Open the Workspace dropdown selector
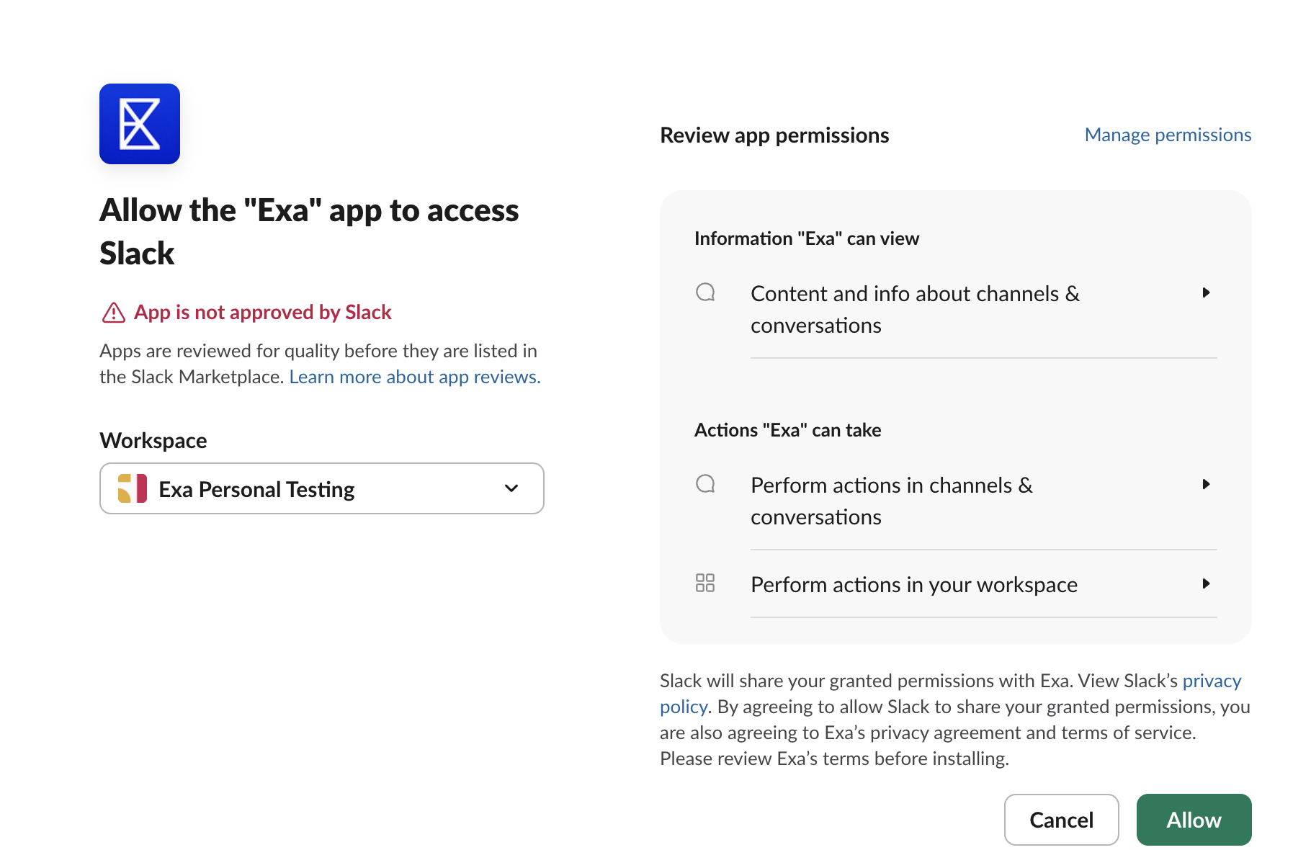The height and width of the screenshot is (850, 1311). pos(322,488)
